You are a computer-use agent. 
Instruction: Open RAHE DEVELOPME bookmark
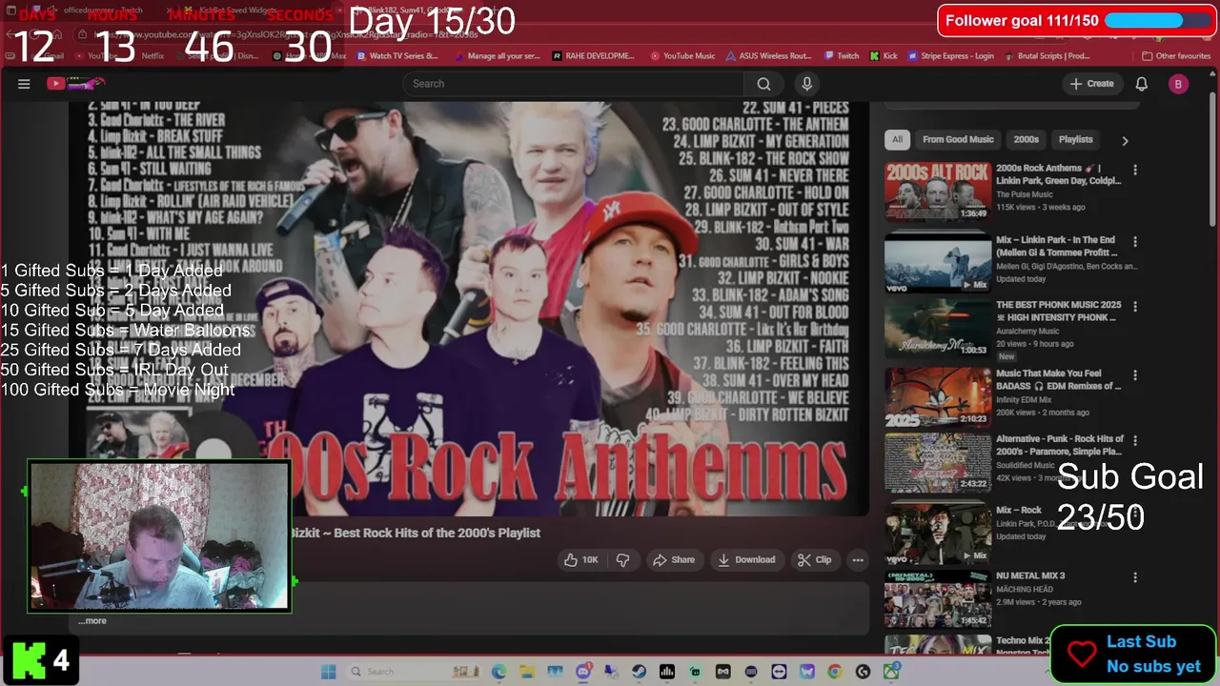click(x=593, y=56)
